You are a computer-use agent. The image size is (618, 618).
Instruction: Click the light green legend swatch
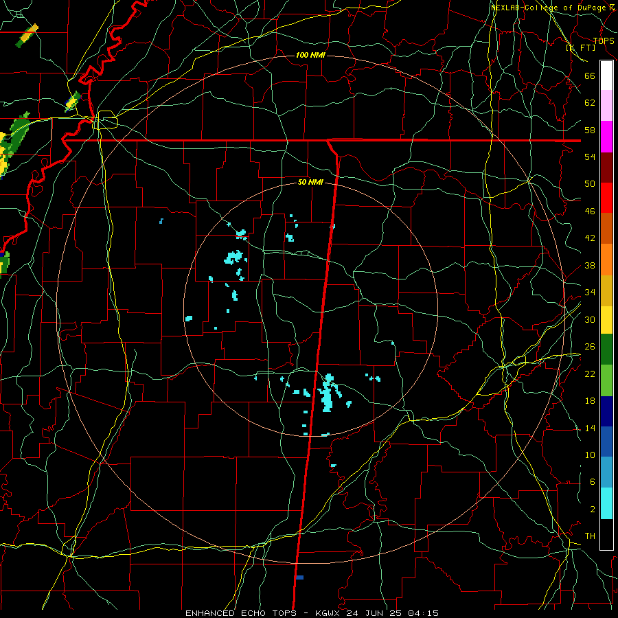tap(606, 380)
